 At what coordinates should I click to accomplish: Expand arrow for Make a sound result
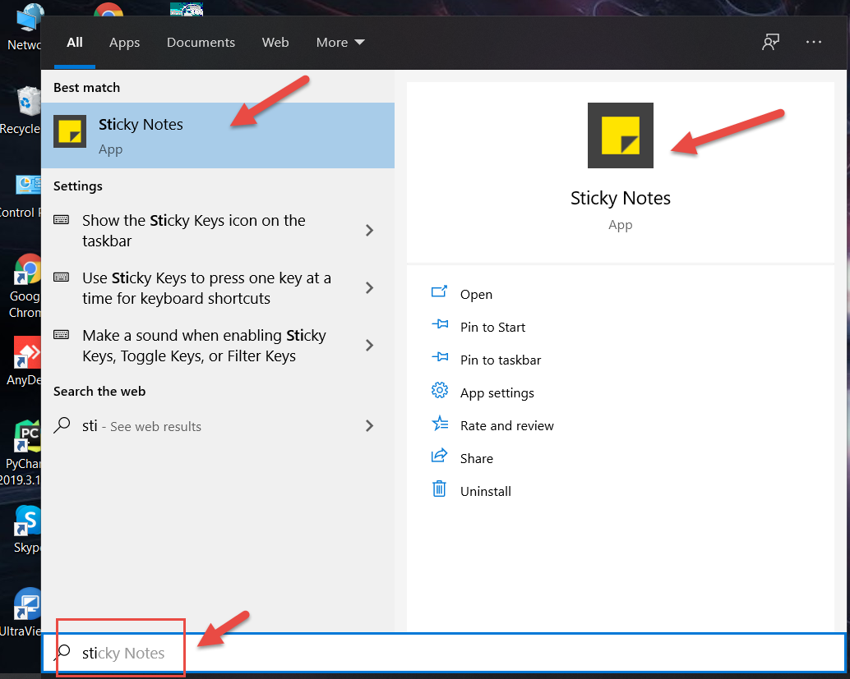(370, 346)
